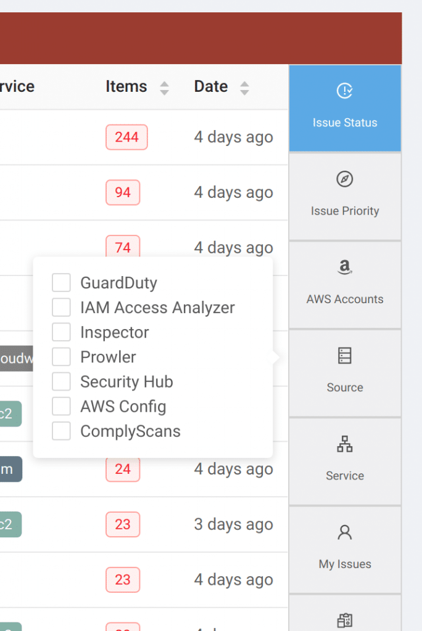422x631 pixels.
Task: Click the IAM Access Analyzer label
Action: click(157, 308)
